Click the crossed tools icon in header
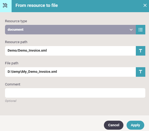The image size is (149, 131). [x=5, y=6]
